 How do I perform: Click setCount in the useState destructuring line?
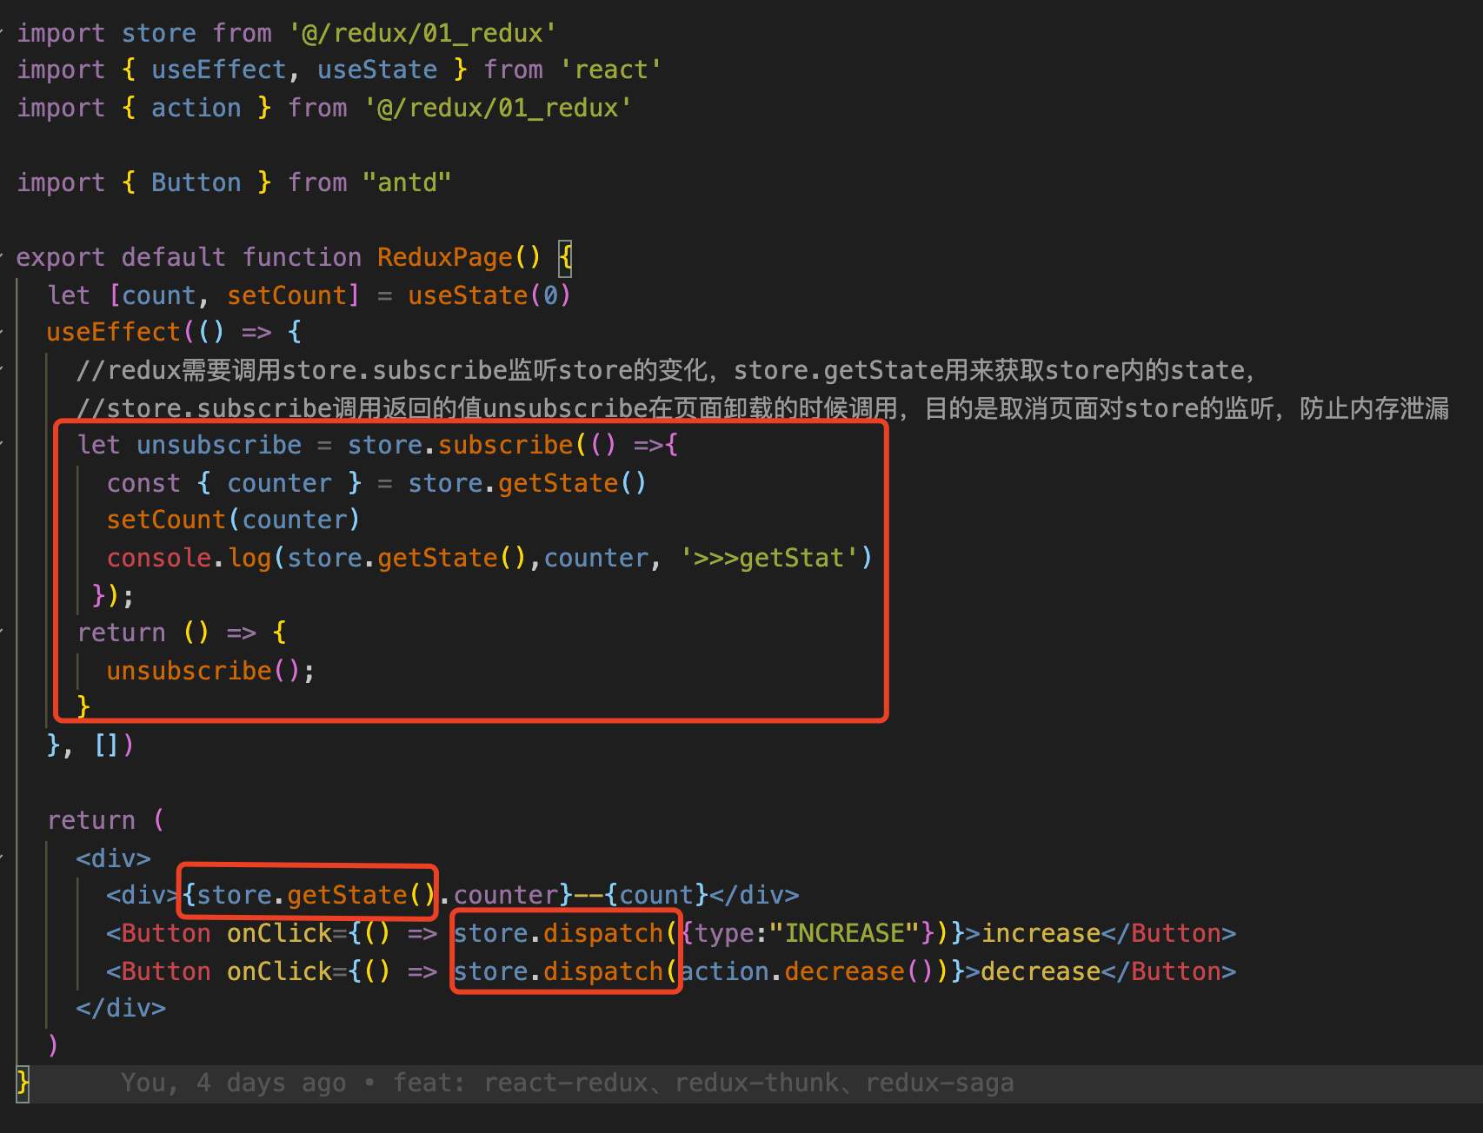287,295
